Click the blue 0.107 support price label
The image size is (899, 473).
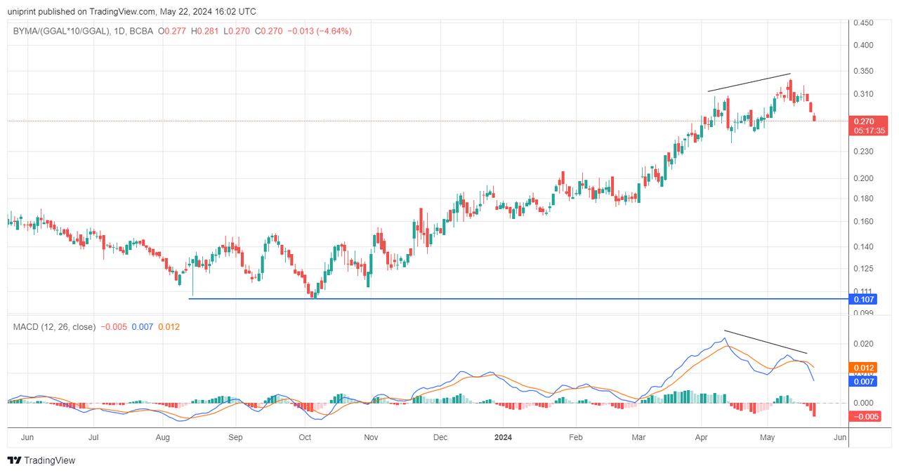point(863,300)
